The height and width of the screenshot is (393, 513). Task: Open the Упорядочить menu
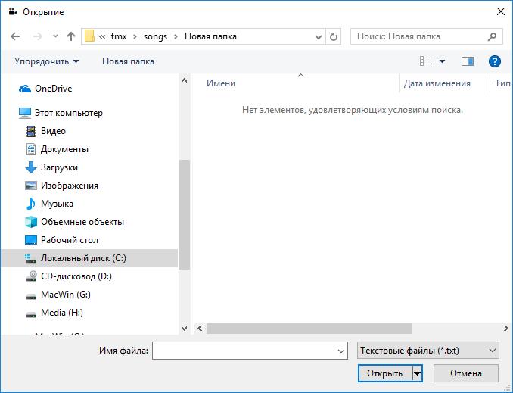46,61
